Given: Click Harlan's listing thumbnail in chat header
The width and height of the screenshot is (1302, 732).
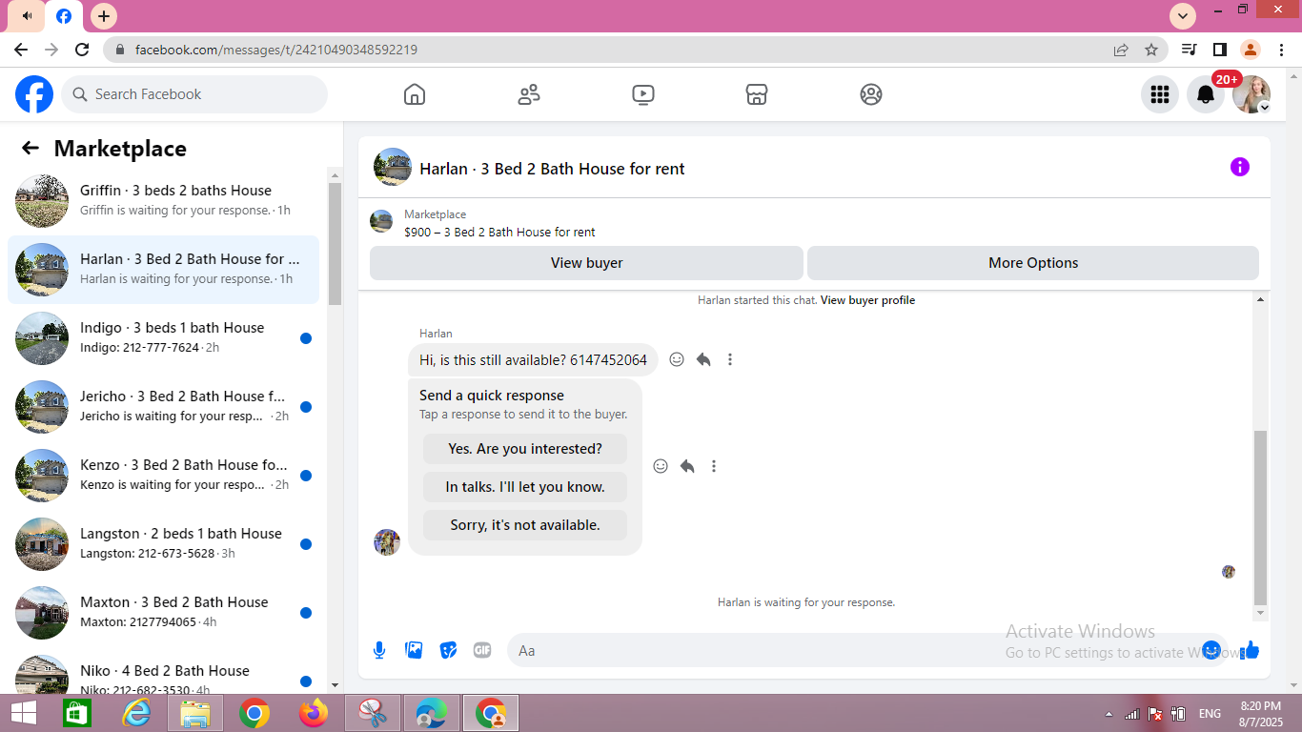Looking at the screenshot, I should (393, 167).
